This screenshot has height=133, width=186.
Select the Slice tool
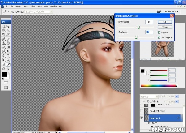[x=8, y=34]
